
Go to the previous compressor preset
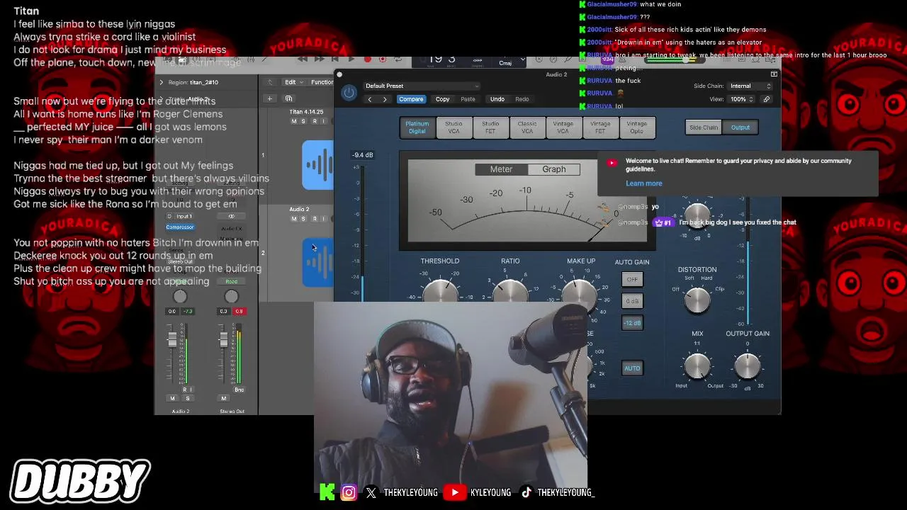click(369, 99)
